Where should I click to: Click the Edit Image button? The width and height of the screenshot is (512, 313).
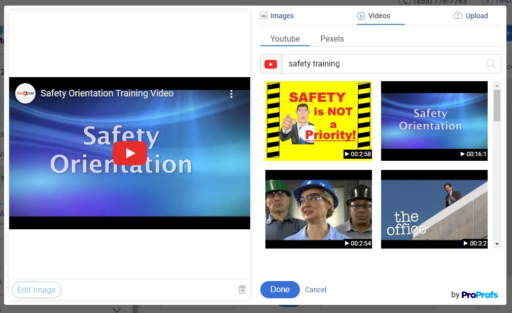37,290
